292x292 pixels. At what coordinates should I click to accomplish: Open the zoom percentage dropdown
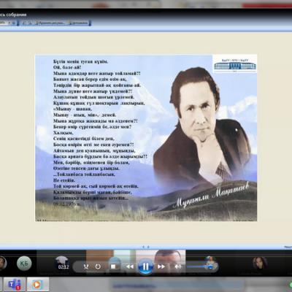9,23
